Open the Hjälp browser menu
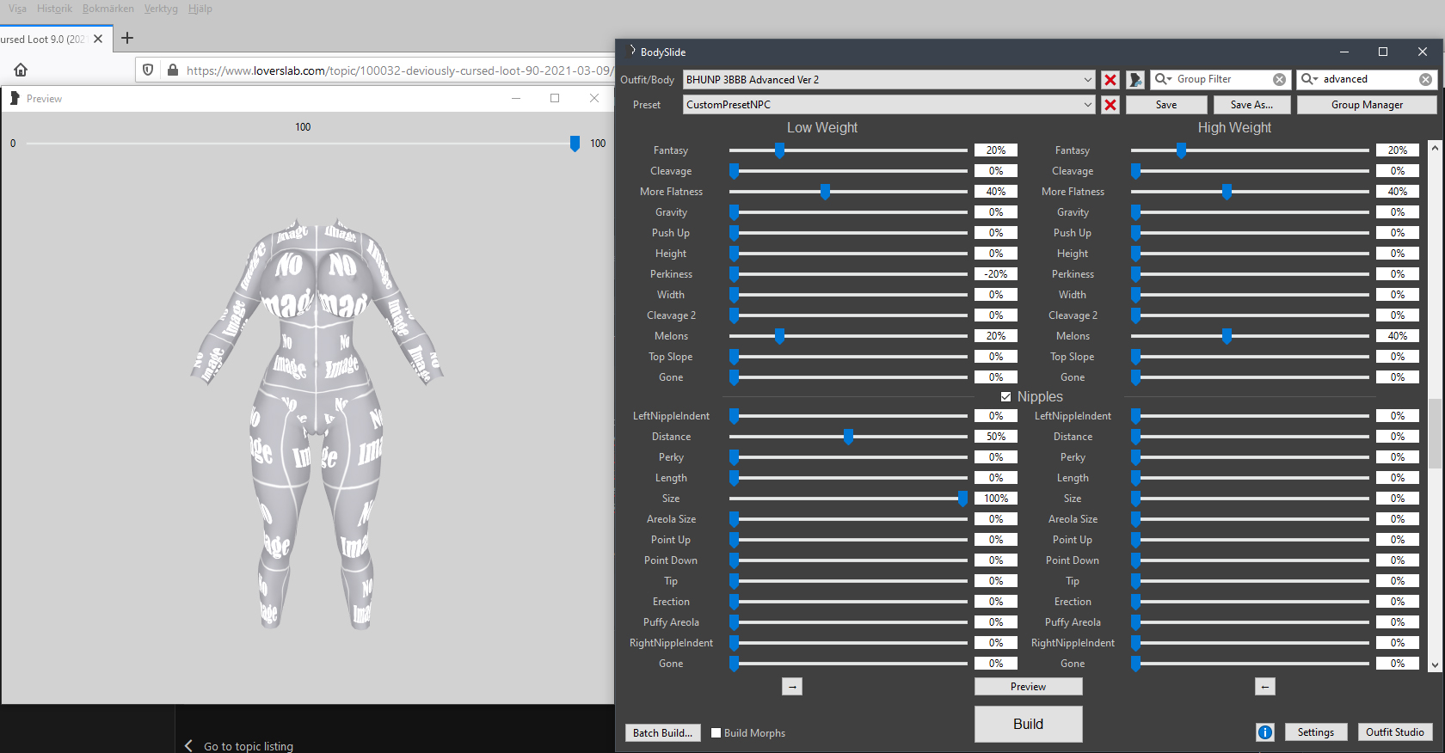Screen dimensions: 1445x753 pyautogui.click(x=200, y=9)
